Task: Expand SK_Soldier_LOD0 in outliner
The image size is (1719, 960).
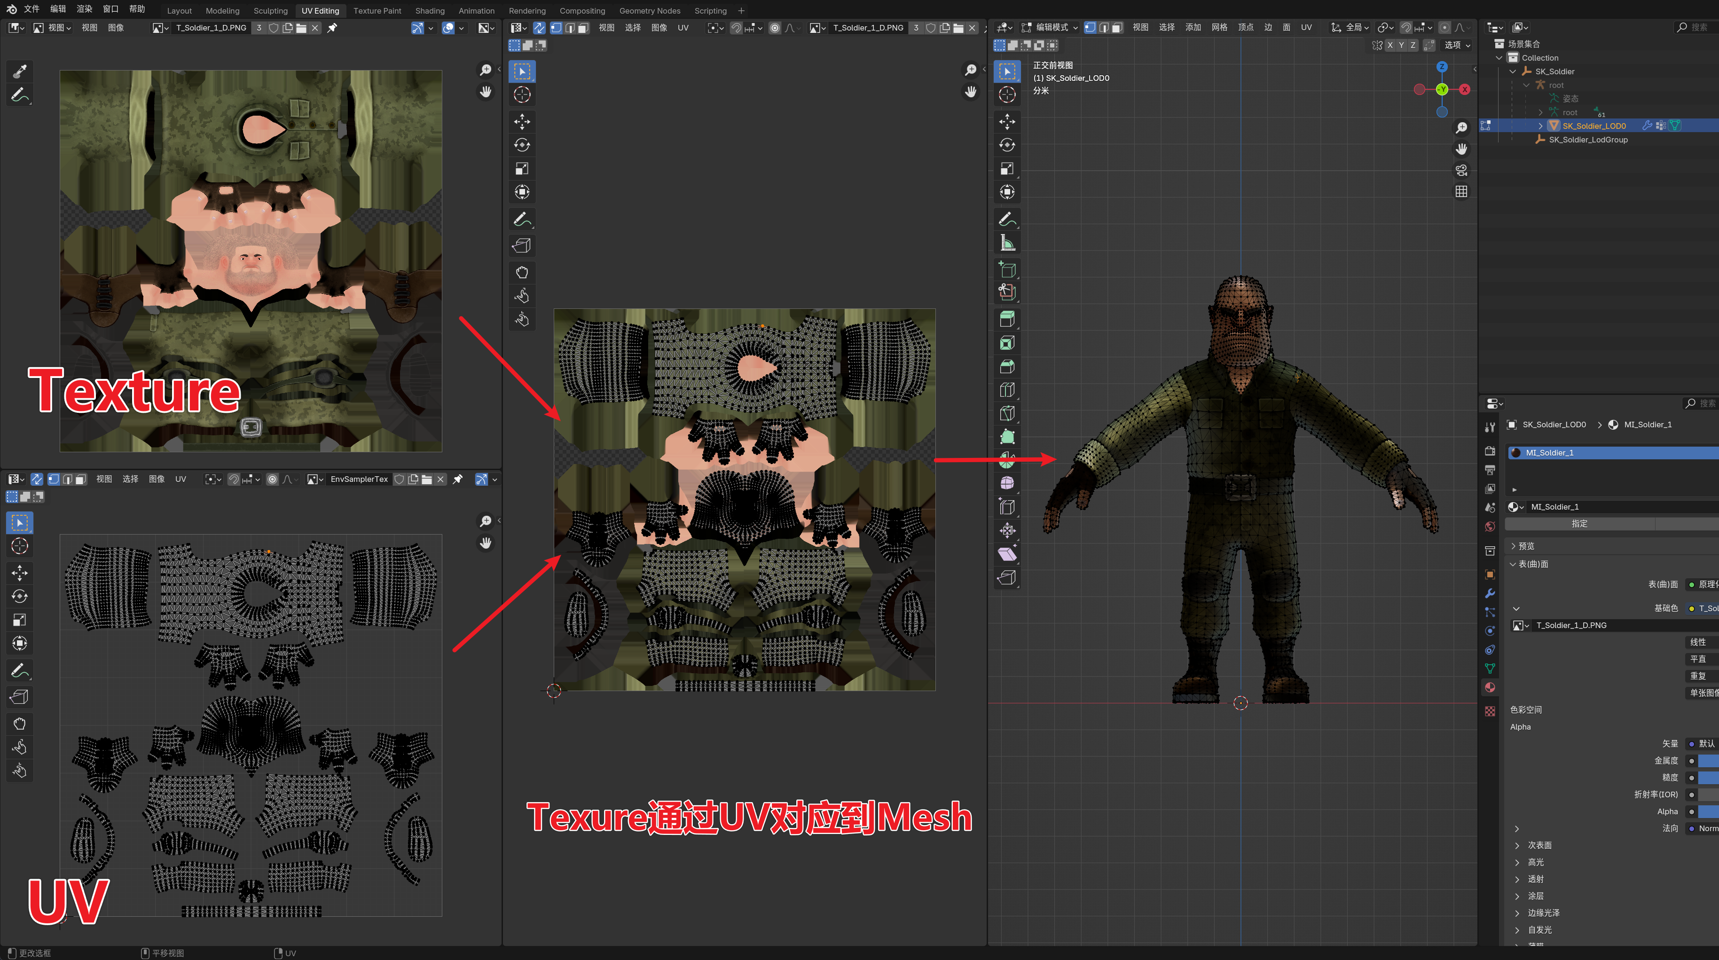Action: click(1540, 126)
